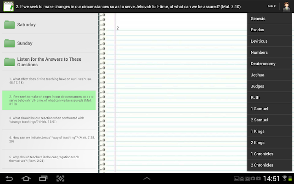Tap the Wi-Fi status icon
Image resolution: width=294 pixels, height=184 pixels.
click(284, 178)
